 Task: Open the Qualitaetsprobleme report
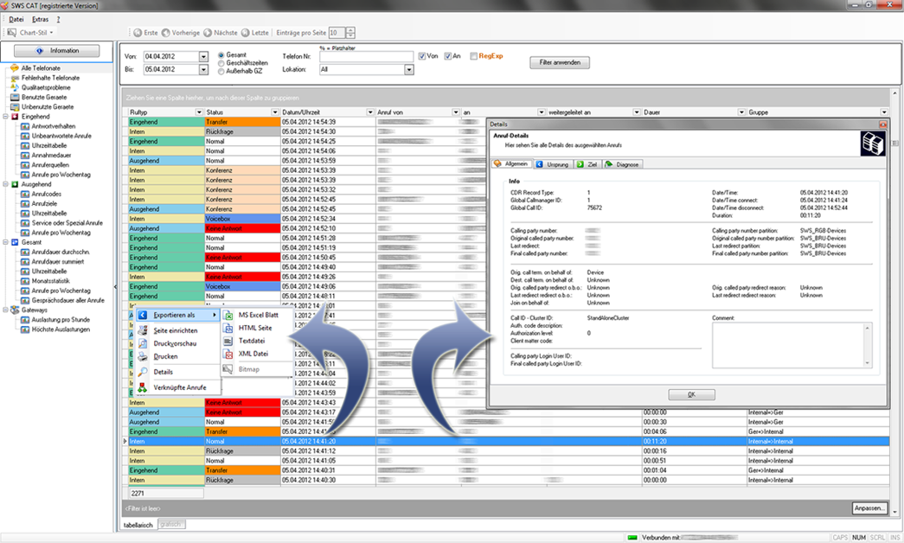tap(46, 87)
